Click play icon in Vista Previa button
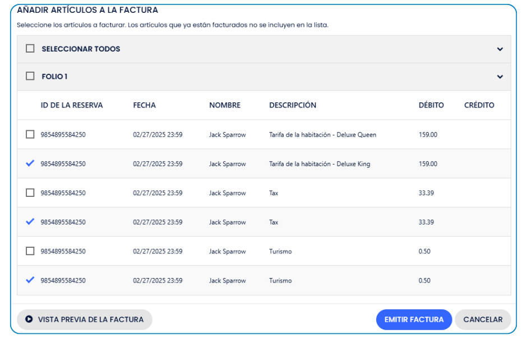The width and height of the screenshot is (527, 339). pos(29,319)
